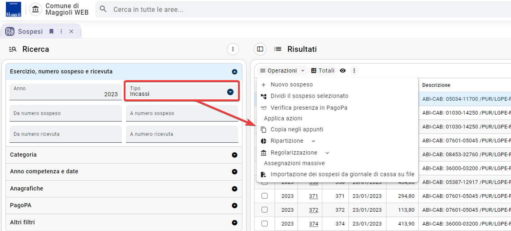Tick the checkbox on row 374
The width and height of the screenshot is (511, 231).
[264, 223]
